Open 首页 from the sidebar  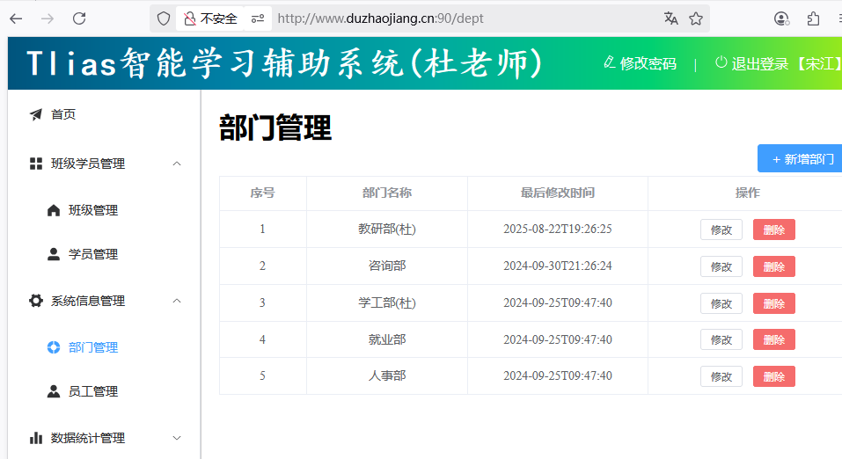[x=63, y=114]
